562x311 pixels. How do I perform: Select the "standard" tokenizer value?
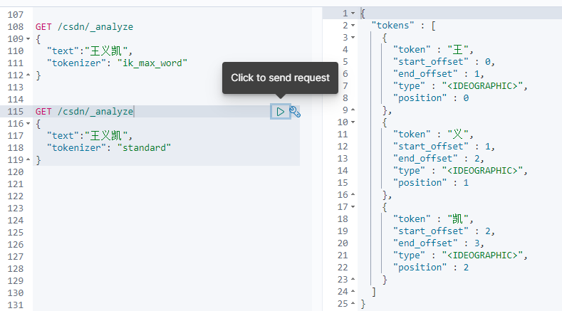click(x=144, y=147)
